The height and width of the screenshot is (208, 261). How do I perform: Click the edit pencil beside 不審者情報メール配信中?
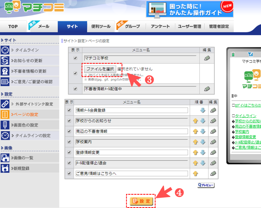pyautogui.click(x=207, y=89)
